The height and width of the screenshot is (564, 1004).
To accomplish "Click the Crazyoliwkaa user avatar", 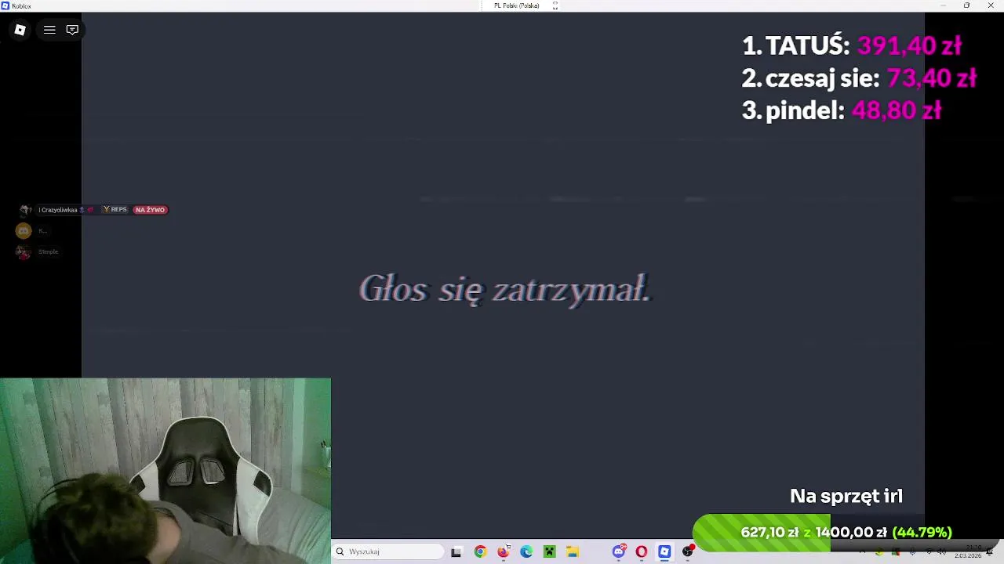I will click(x=25, y=210).
